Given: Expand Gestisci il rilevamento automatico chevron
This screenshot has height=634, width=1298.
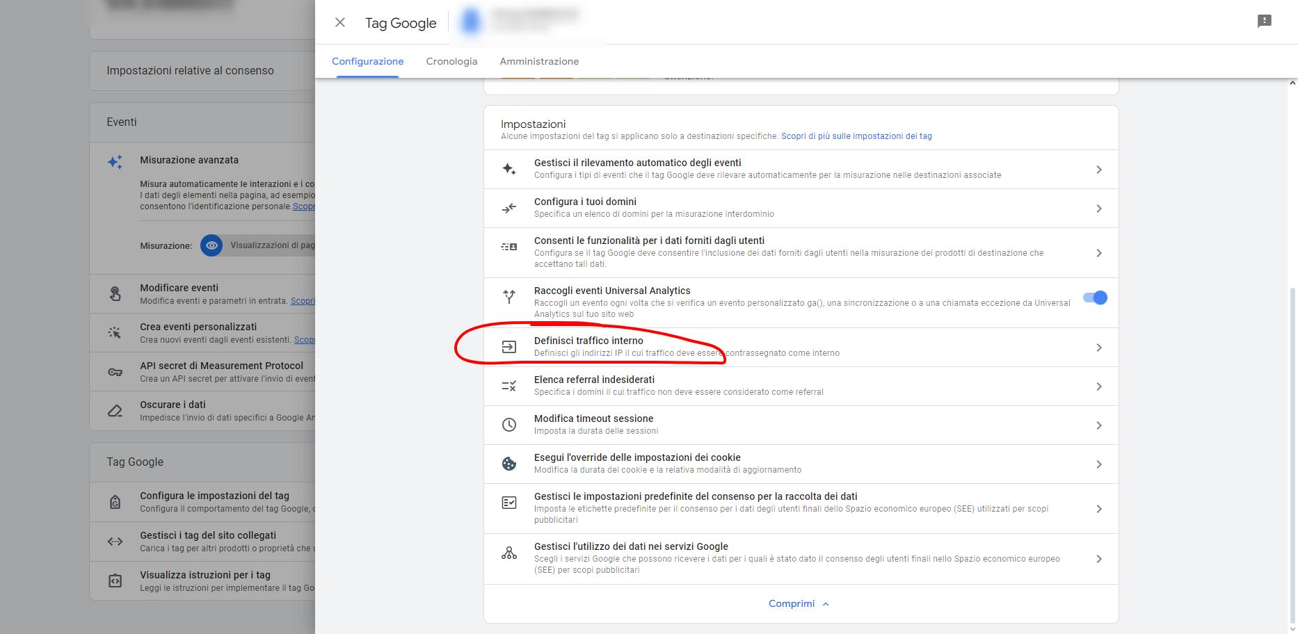Looking at the screenshot, I should 1098,170.
